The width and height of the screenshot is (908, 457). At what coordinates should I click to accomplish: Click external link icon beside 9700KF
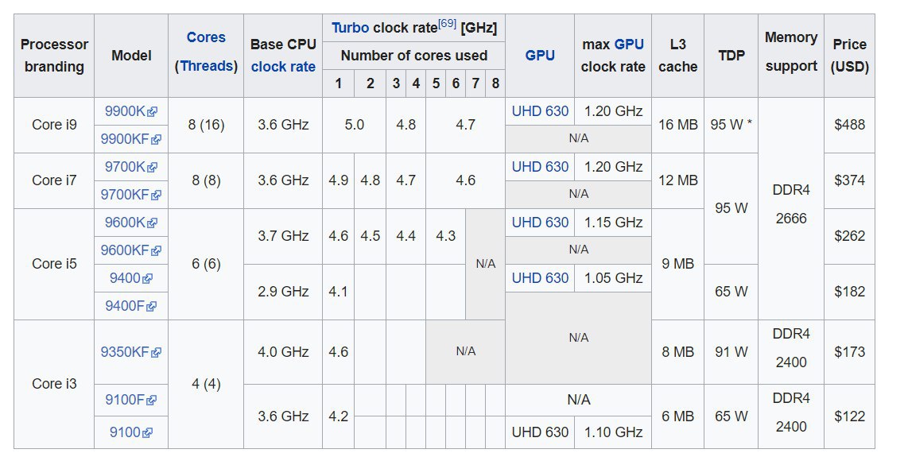point(157,196)
